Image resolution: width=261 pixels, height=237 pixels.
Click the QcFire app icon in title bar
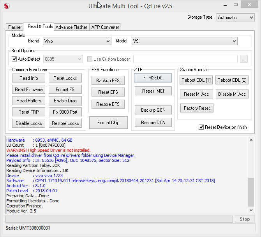click(7, 6)
